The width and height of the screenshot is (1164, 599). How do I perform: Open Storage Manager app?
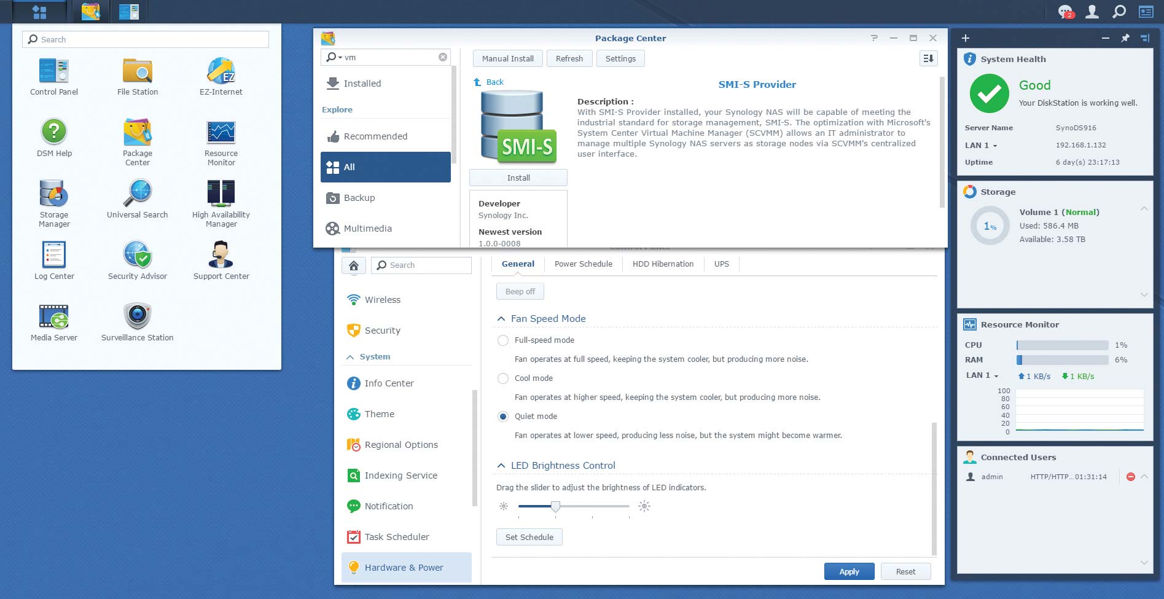54,203
